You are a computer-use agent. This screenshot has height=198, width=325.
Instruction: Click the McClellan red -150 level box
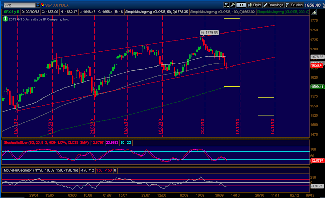[x=108, y=170]
